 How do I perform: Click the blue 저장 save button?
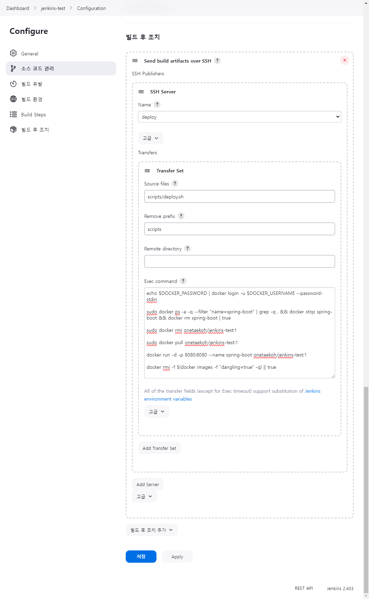(x=141, y=557)
